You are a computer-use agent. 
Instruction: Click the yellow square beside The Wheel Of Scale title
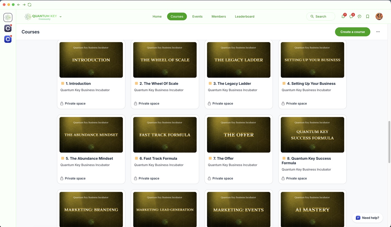click(136, 83)
